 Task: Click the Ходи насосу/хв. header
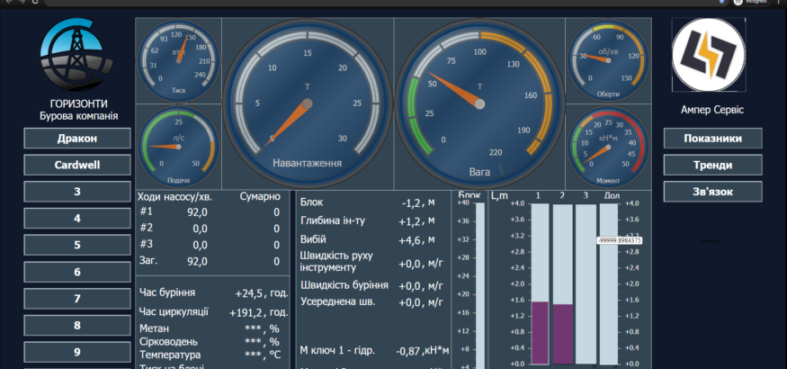coord(175,197)
